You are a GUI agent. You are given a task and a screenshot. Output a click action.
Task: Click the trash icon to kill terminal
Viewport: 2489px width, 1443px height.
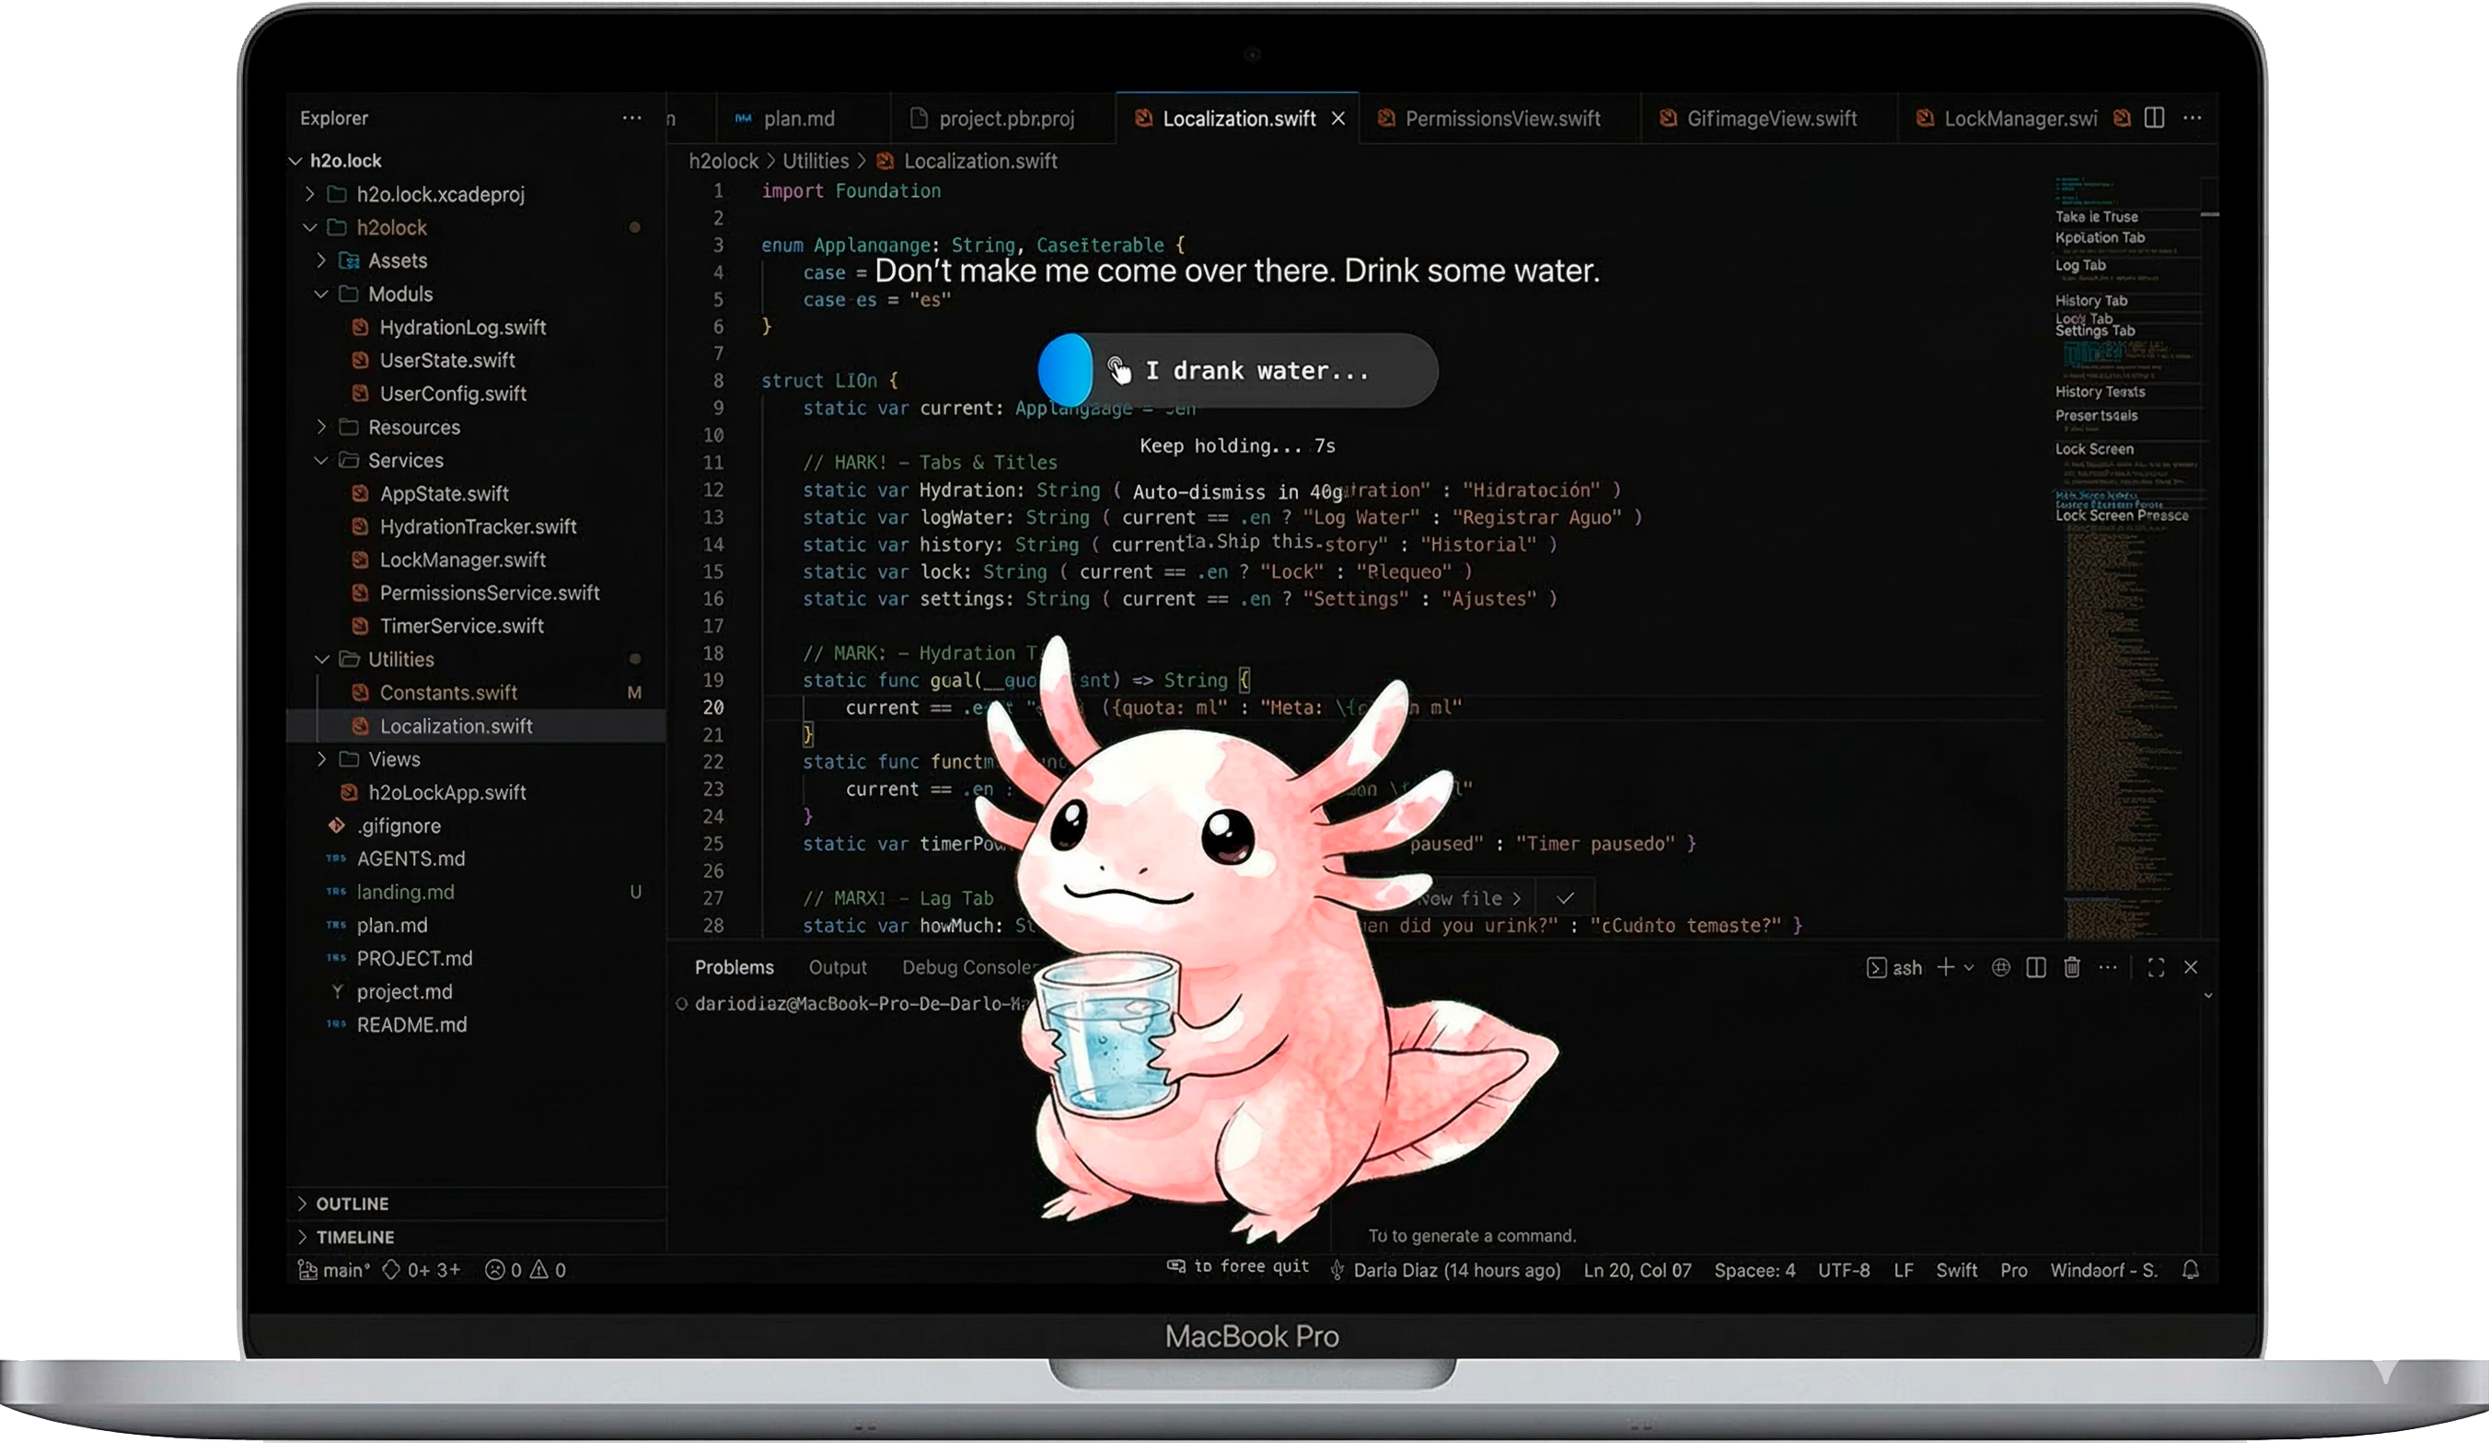pos(2071,967)
